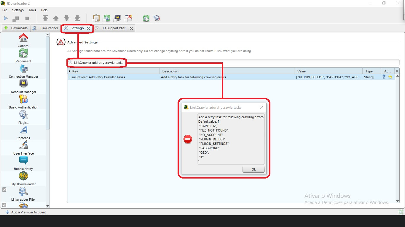Click the settings table scrollbar down arrow

(397, 201)
